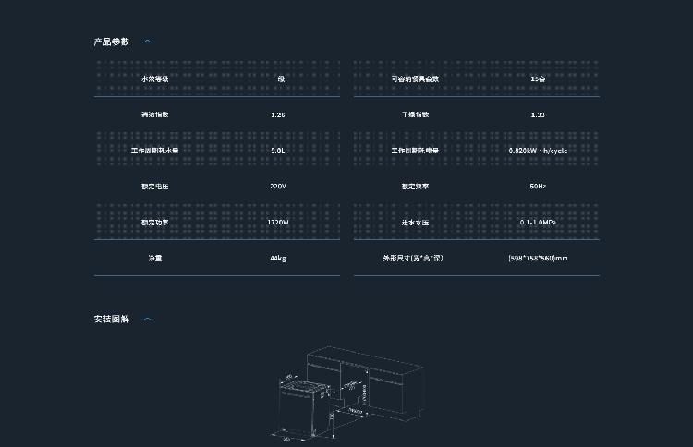Collapse the 安装图解 section chevron
Viewport: 693px width, 447px height.
148,320
